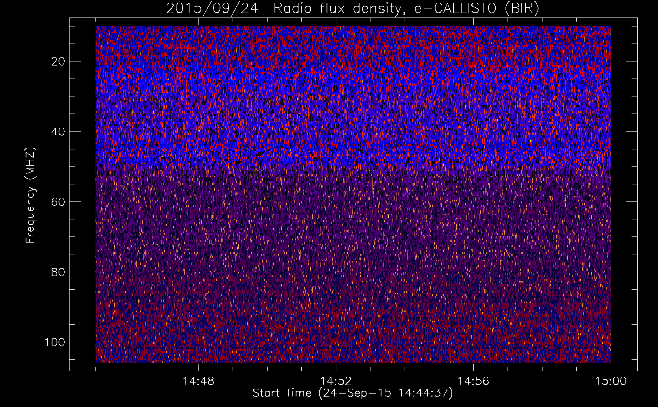Select the 14:52 time tick label
The image size is (658, 407).
point(336,381)
